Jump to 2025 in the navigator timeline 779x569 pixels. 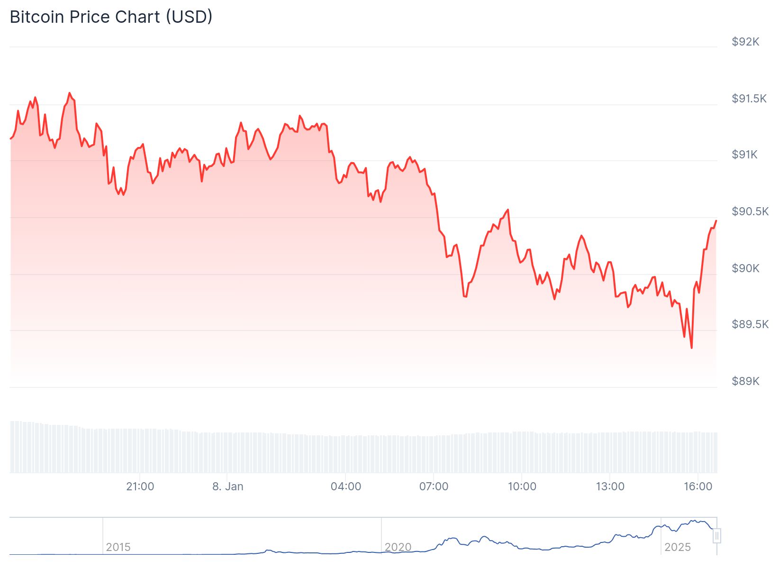point(677,547)
